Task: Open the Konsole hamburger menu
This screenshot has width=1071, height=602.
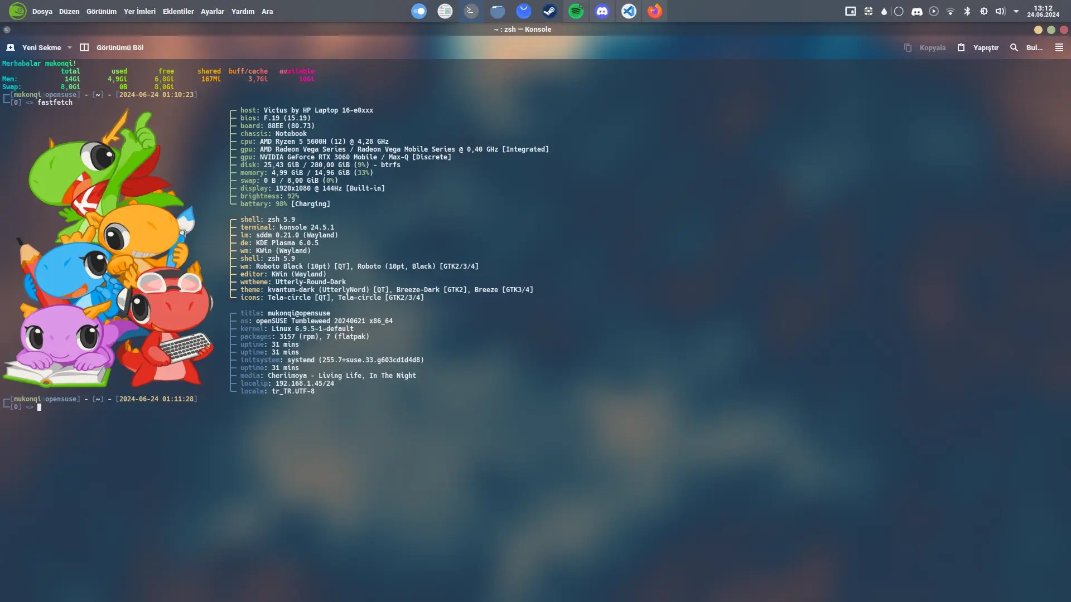Action: pyautogui.click(x=1059, y=48)
